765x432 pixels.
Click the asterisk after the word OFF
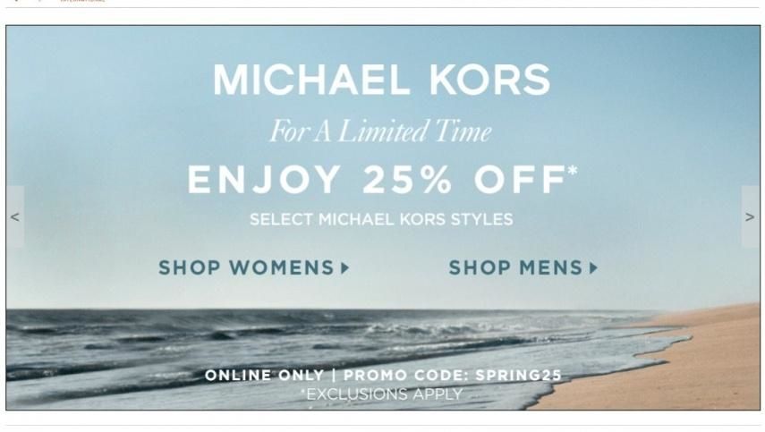[x=573, y=170]
